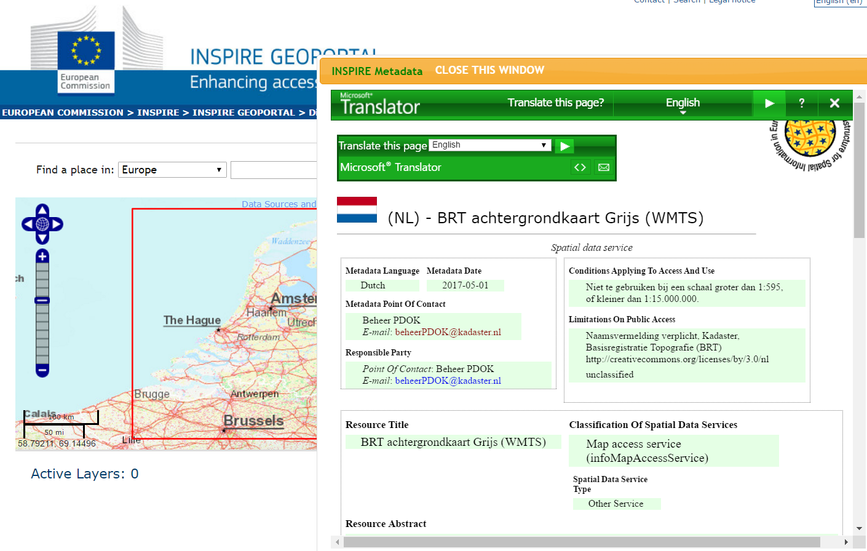Click the globe icon to zoom to full extent

(x=42, y=224)
